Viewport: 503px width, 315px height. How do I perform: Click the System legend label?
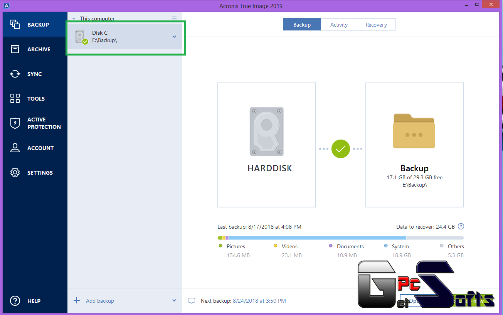tap(400, 246)
